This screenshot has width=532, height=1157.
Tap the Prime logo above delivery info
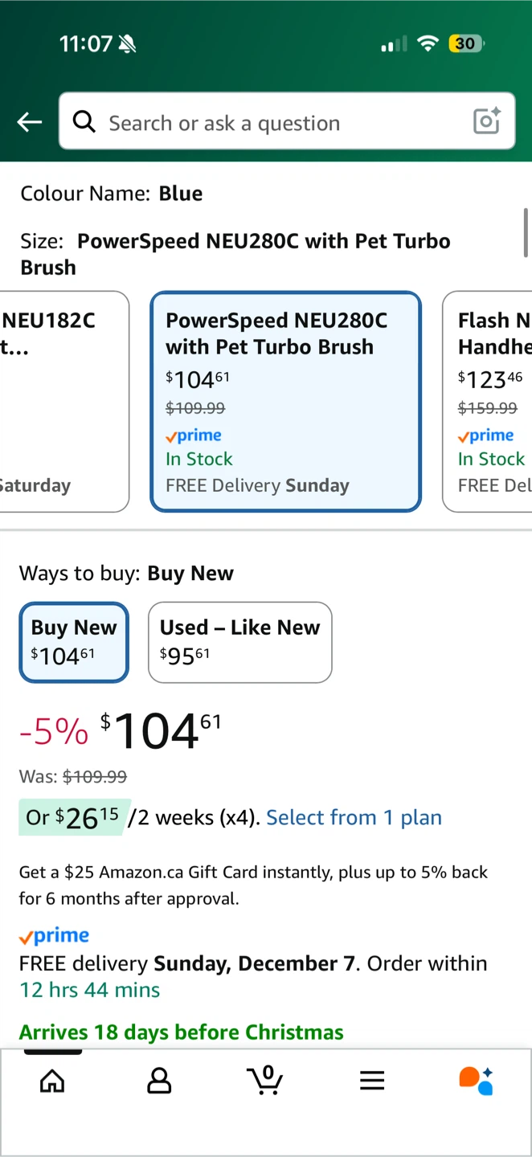(x=54, y=936)
